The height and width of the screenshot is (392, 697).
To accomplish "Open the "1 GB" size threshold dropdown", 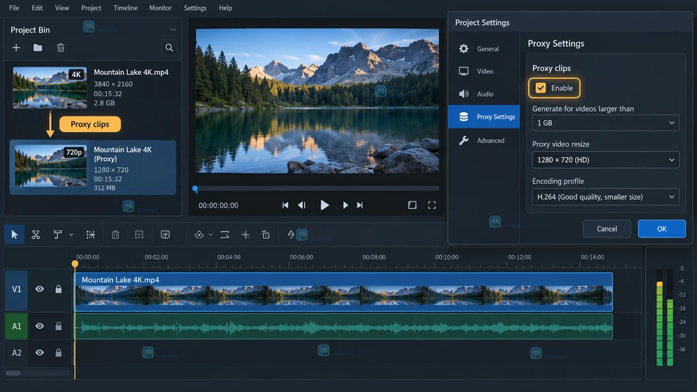I will 605,122.
